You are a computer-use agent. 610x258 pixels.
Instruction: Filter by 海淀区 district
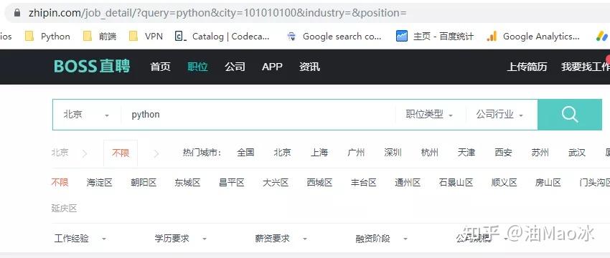pyautogui.click(x=100, y=182)
